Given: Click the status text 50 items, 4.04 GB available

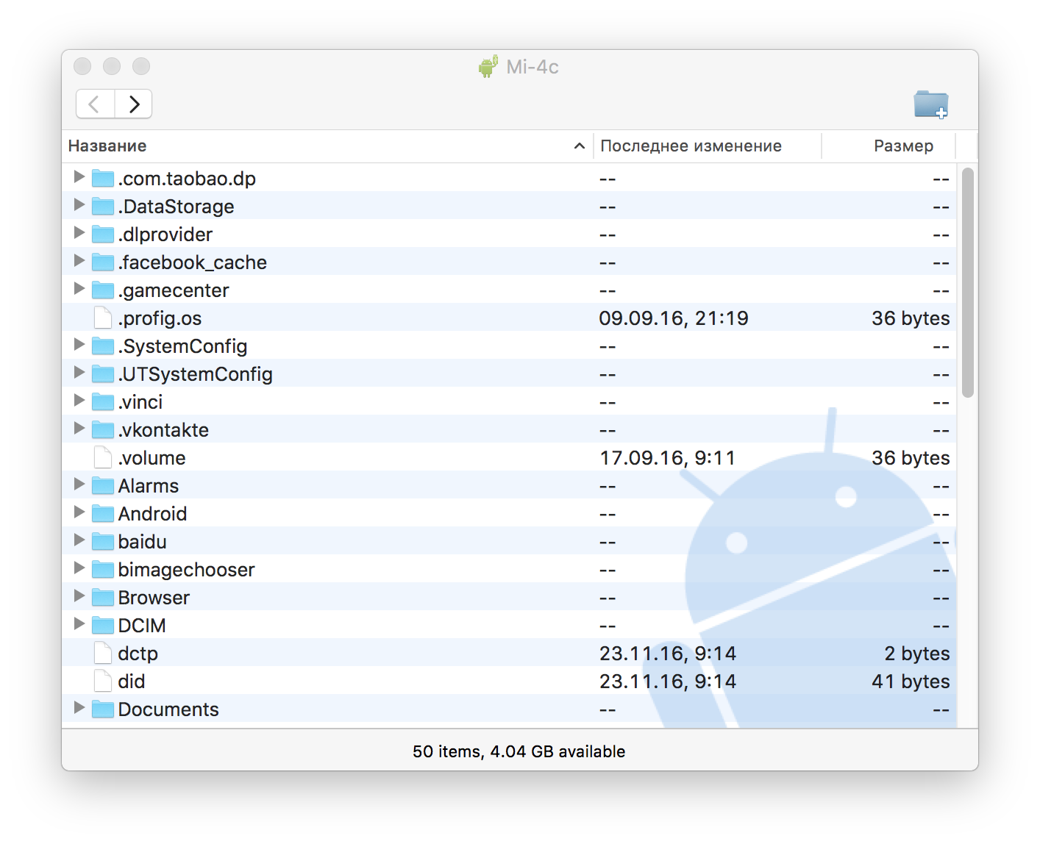Looking at the screenshot, I should pos(519,751).
